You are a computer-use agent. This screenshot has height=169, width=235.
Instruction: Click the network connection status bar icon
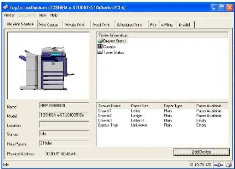(x=219, y=165)
